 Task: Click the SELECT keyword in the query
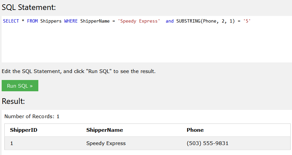point(11,21)
